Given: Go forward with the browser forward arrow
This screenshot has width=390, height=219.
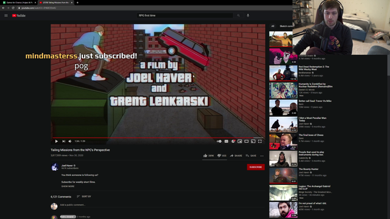Looking at the screenshot, I should pos(8,8).
